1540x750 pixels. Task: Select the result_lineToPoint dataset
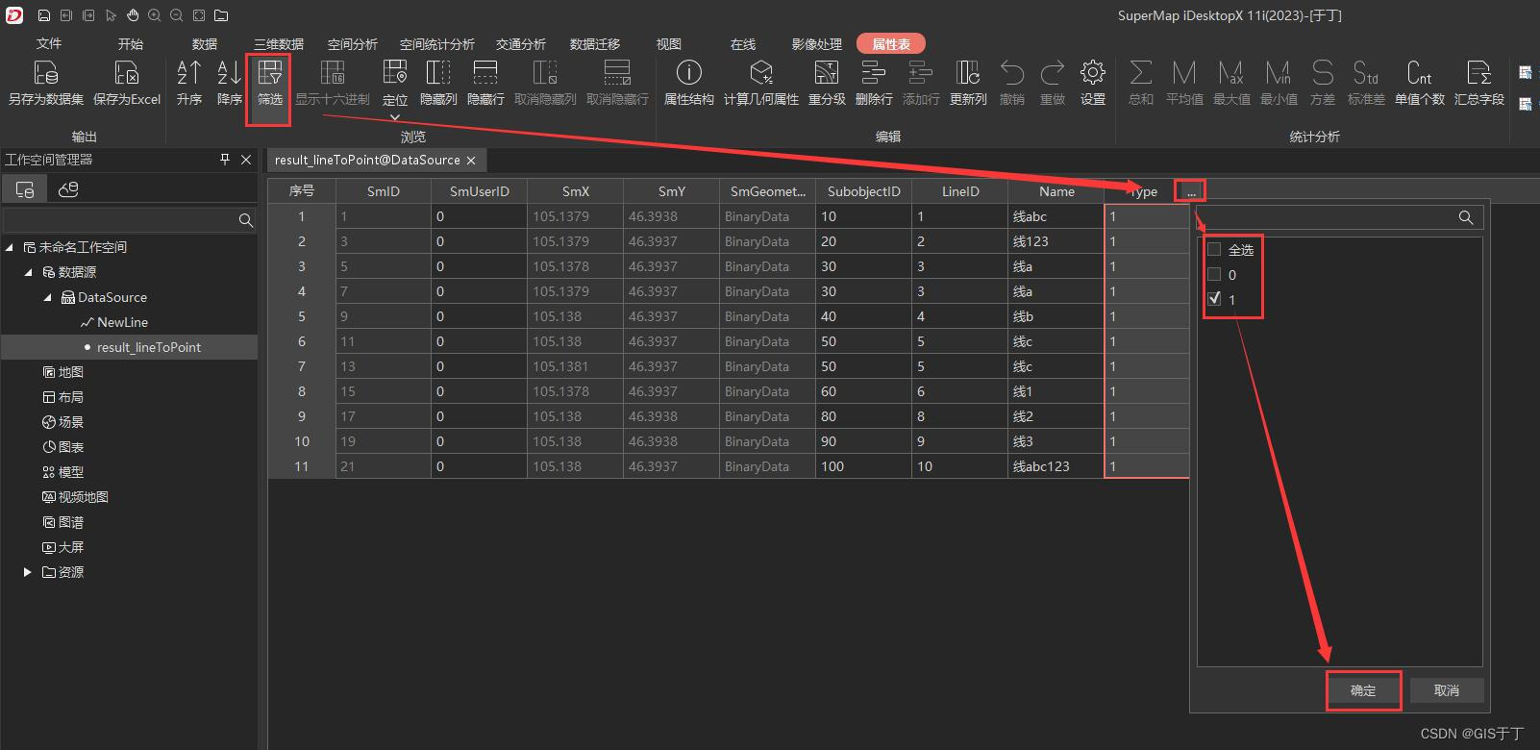pos(149,347)
